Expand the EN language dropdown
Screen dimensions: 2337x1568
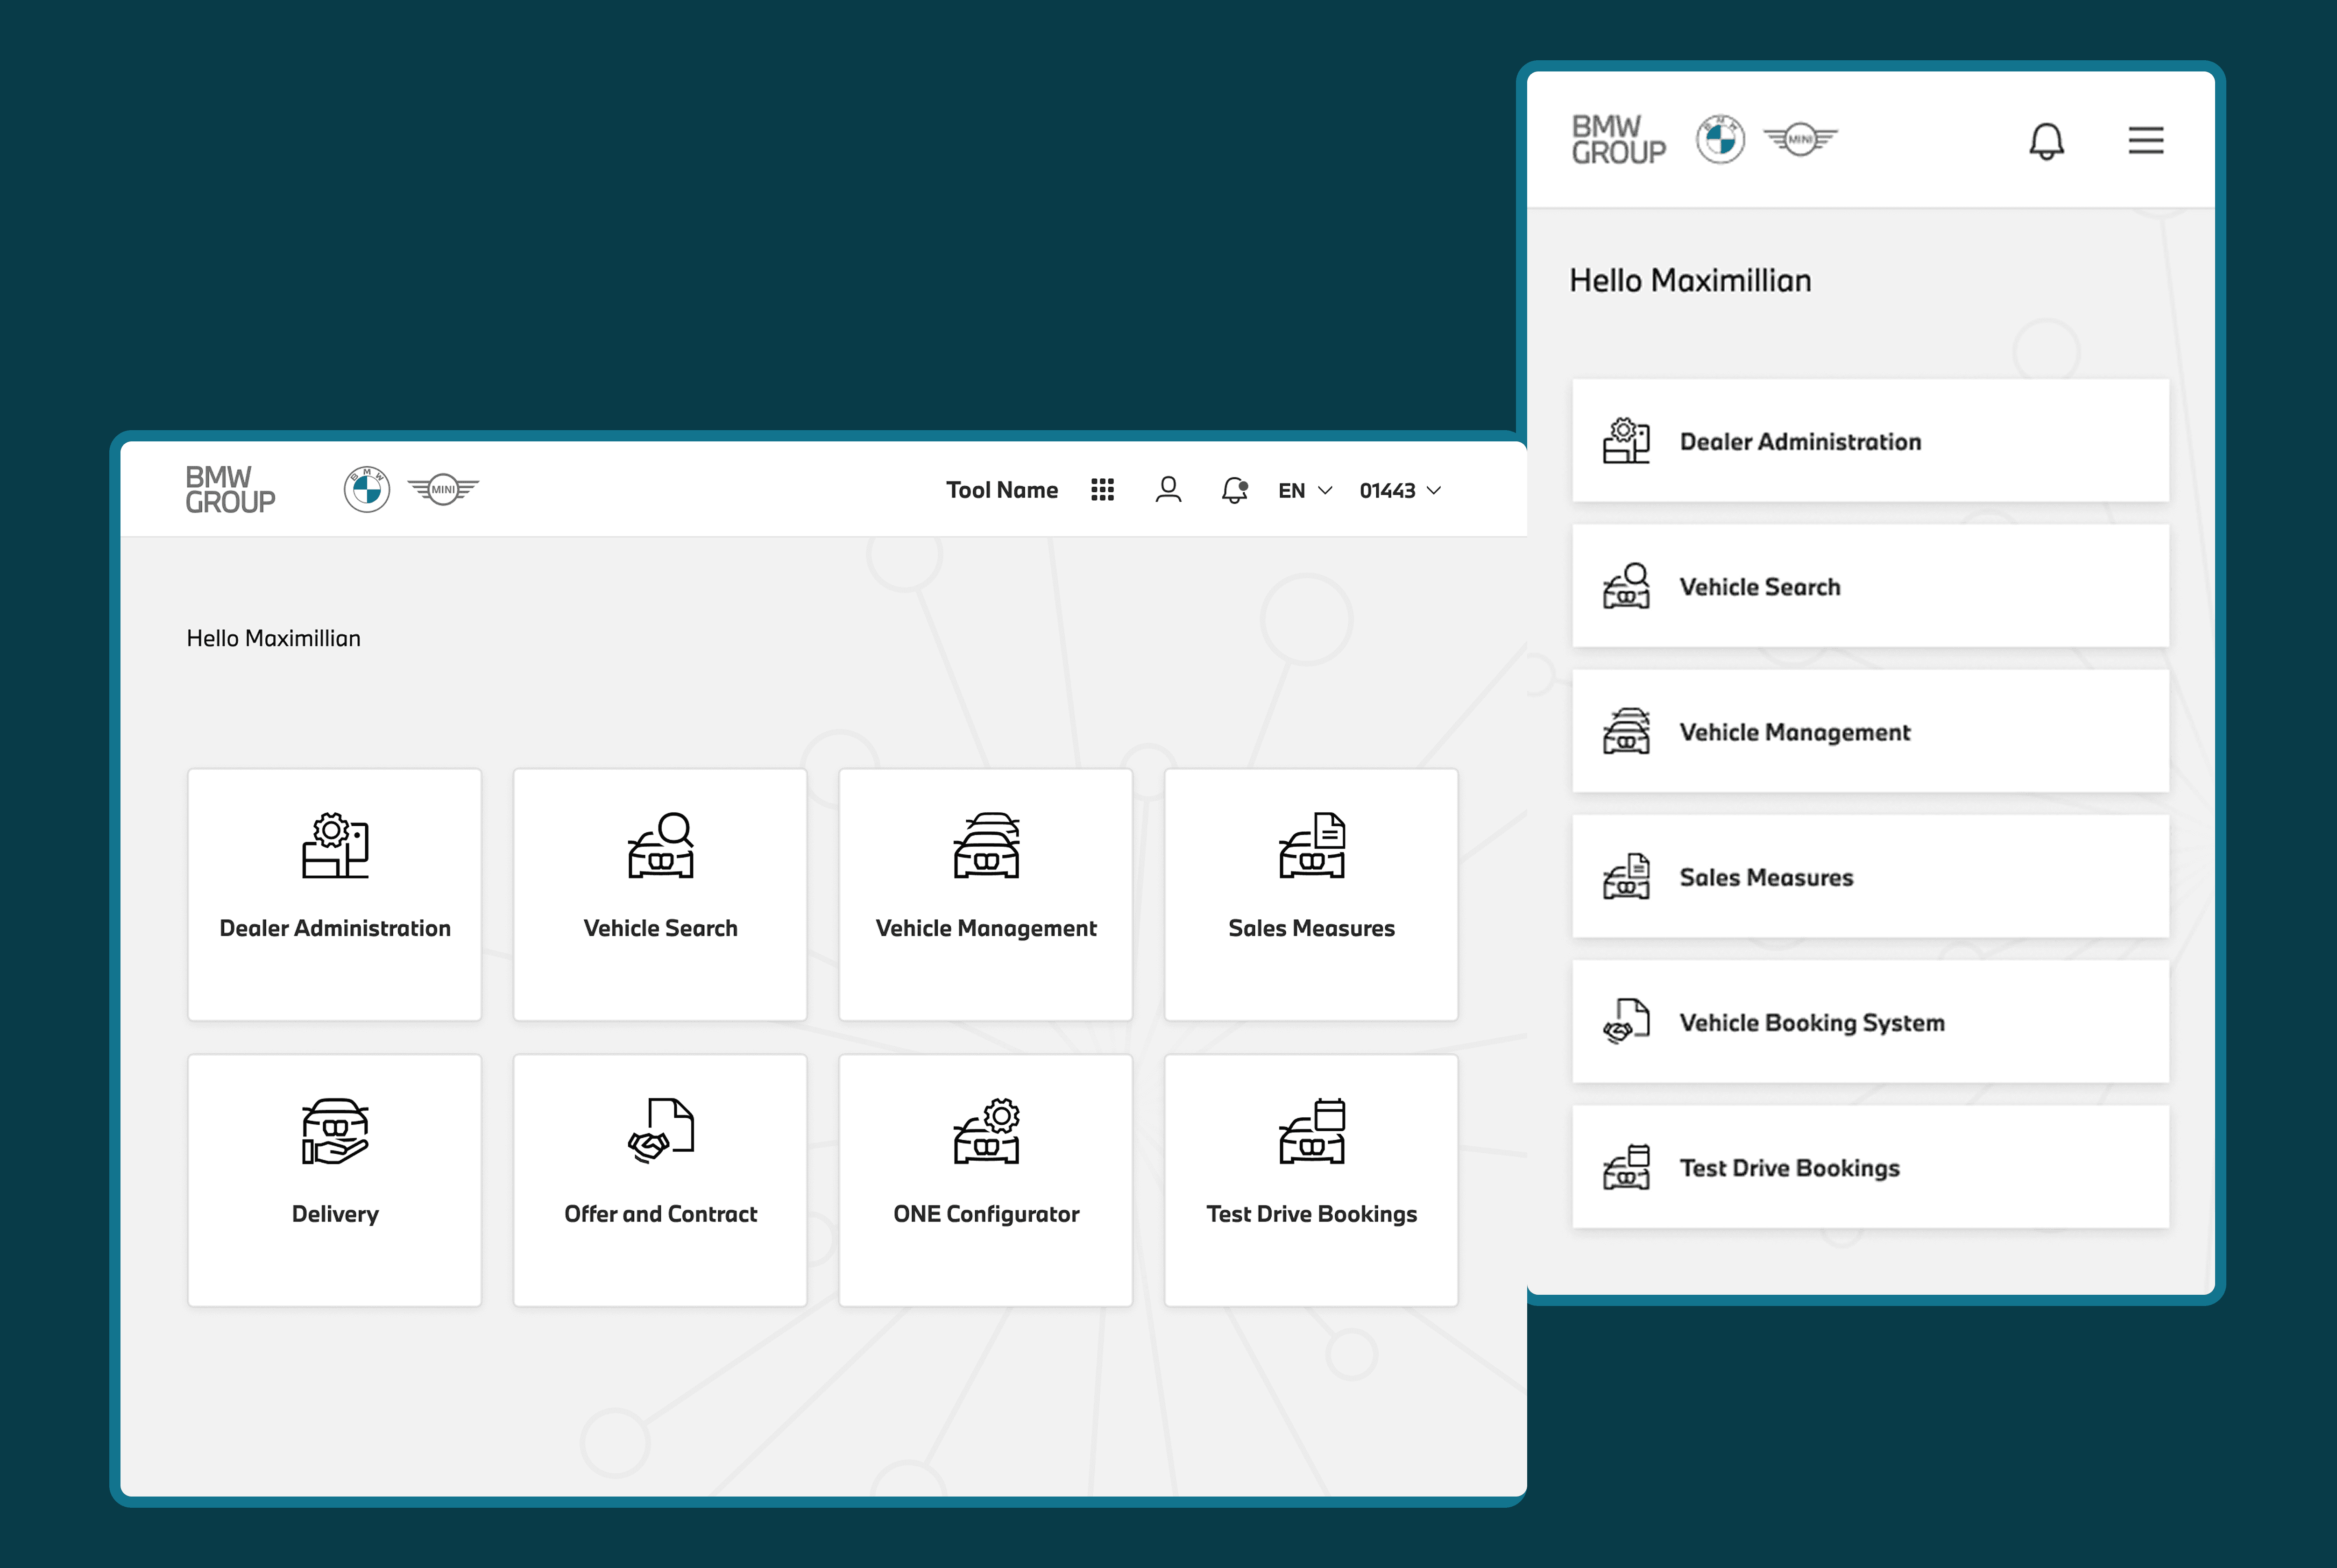click(1304, 491)
